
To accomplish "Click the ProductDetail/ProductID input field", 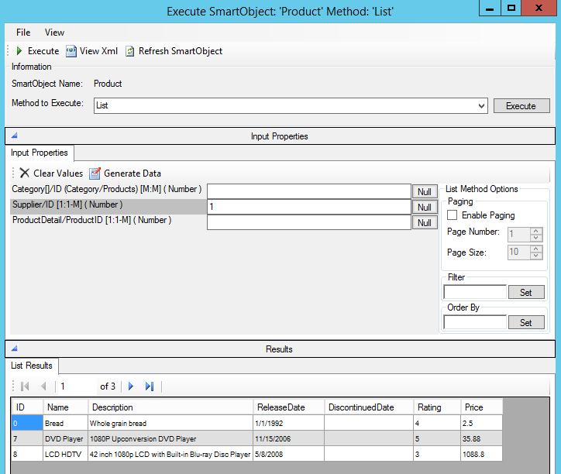I will point(308,222).
